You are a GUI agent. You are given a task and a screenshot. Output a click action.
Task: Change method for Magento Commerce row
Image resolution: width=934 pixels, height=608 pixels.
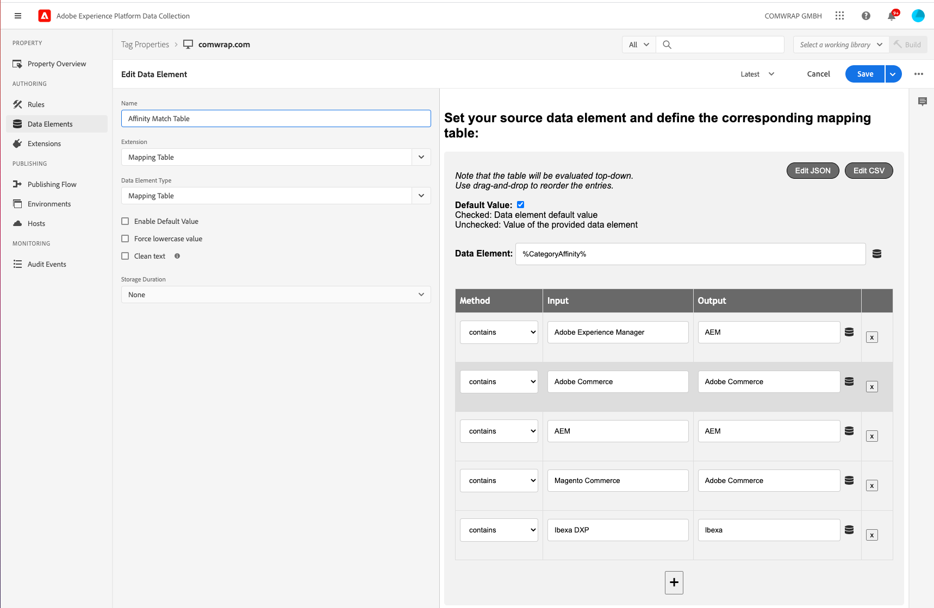[499, 480]
